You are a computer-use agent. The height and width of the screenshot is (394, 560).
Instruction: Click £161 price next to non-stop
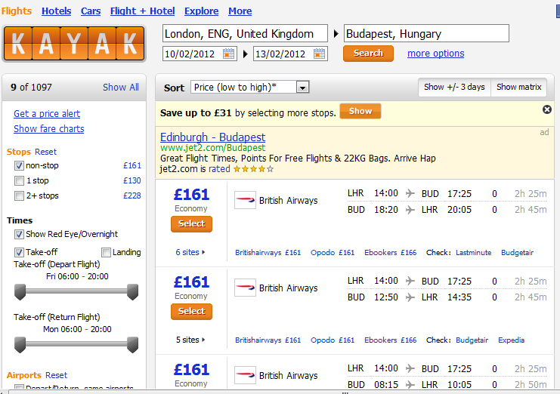tap(132, 165)
